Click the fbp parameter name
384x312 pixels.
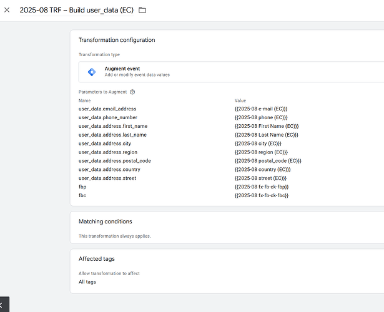tap(82, 187)
